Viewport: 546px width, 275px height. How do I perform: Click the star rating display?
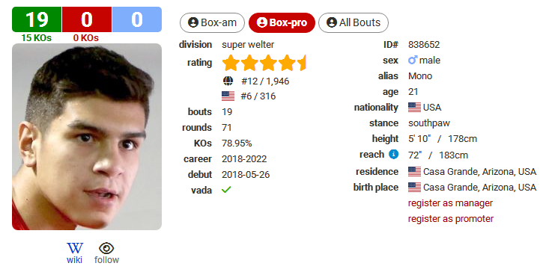(264, 63)
